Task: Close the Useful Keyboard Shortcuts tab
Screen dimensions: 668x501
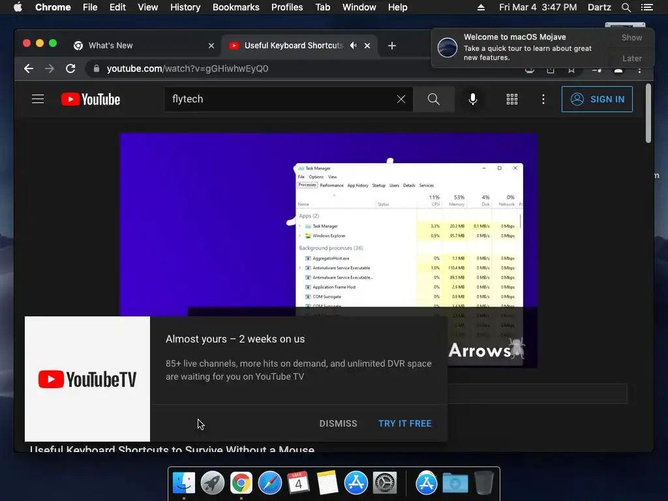Action: pos(367,46)
